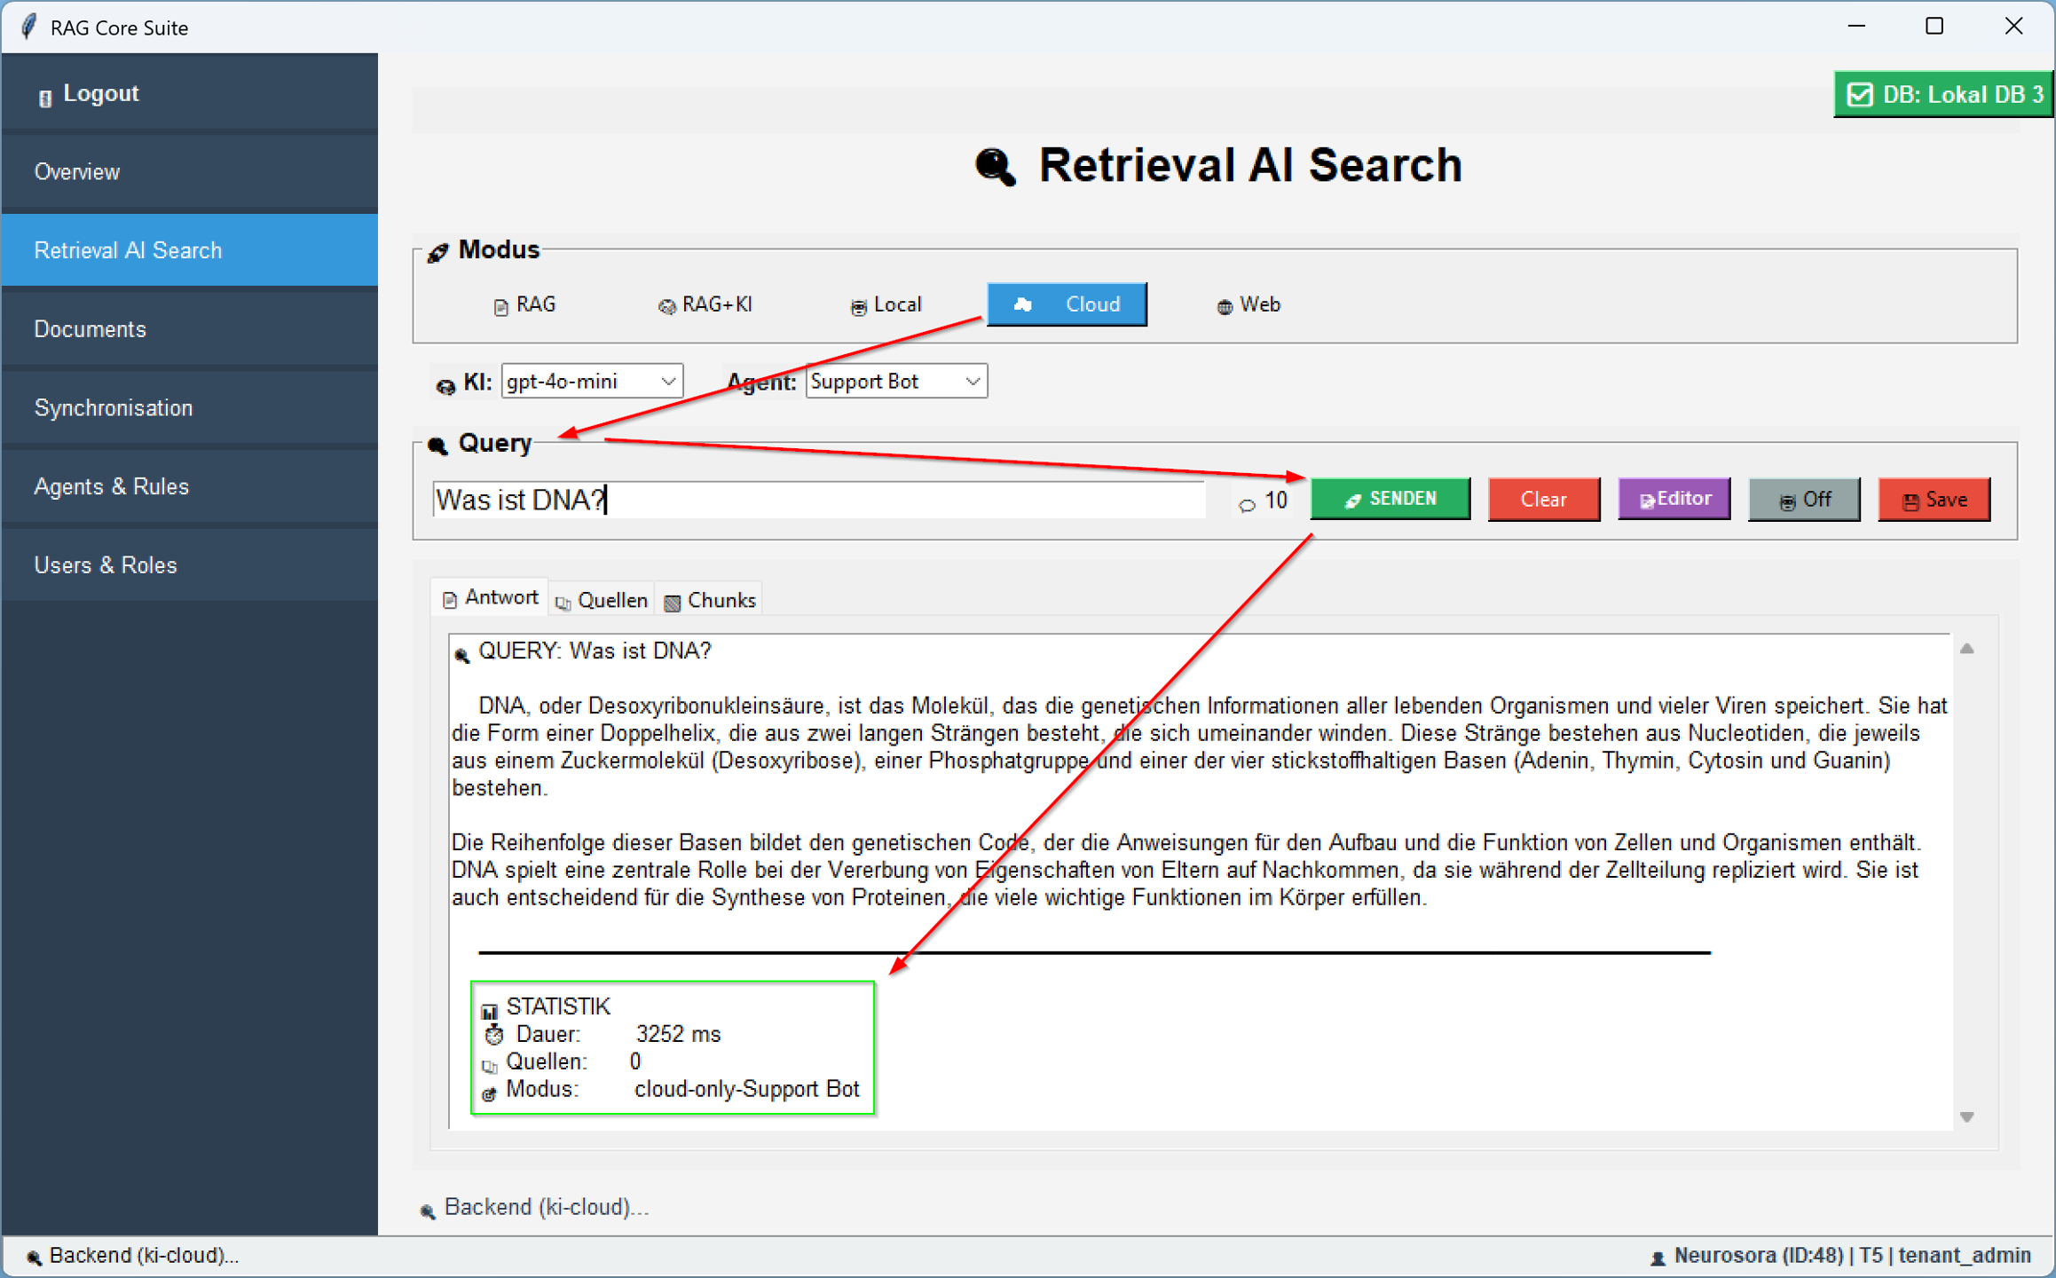Click the magnifier icon beside Retrieval AI Search title
Screen dimensions: 2056x1278
[x=995, y=166]
